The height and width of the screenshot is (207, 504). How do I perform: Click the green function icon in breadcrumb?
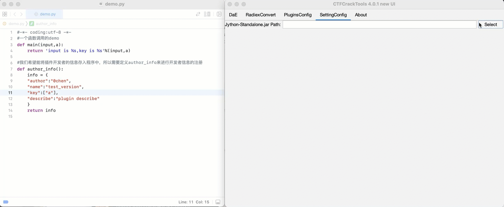click(32, 24)
